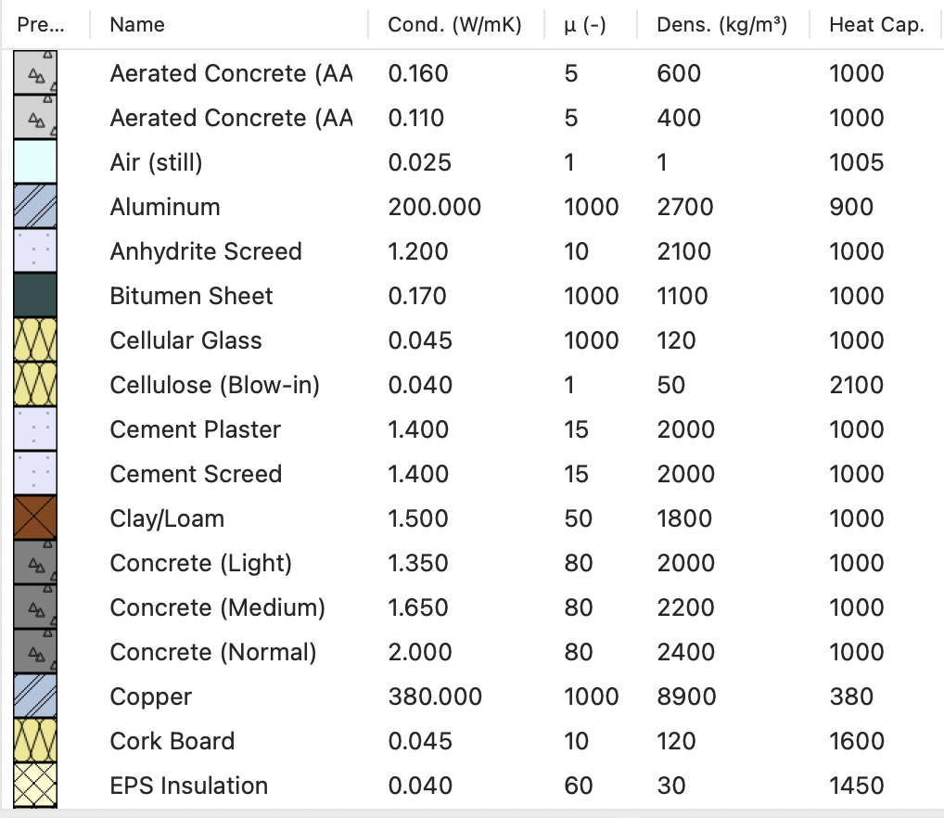Select the EPS Insulation crosshatch preview icon

pos(35,786)
